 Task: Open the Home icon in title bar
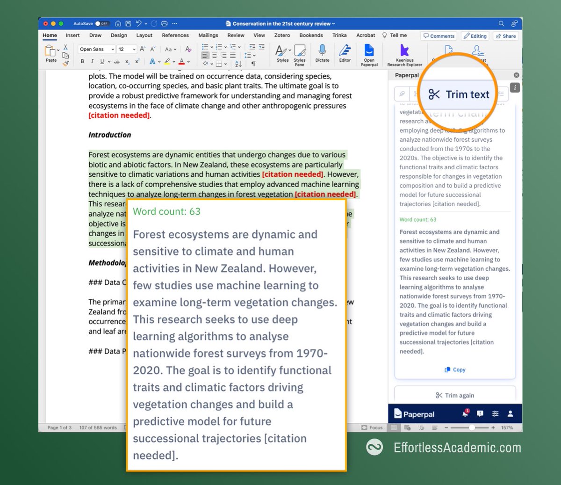(118, 23)
